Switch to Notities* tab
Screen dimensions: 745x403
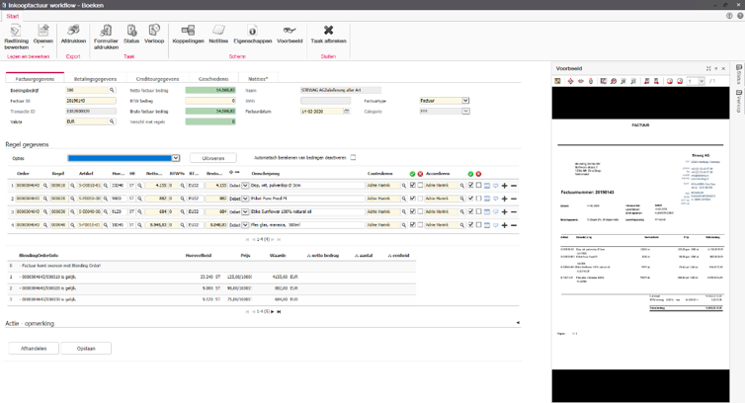(x=258, y=79)
